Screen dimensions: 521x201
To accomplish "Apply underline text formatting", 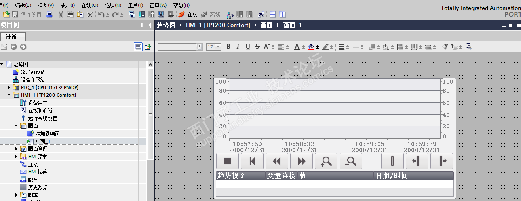I will coord(248,47).
